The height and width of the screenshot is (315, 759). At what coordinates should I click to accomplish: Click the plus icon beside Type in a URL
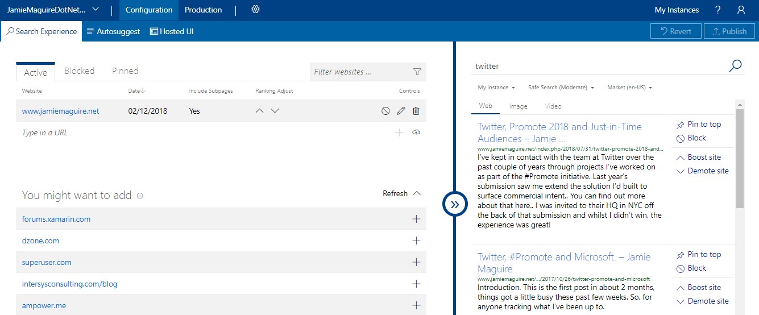[399, 132]
